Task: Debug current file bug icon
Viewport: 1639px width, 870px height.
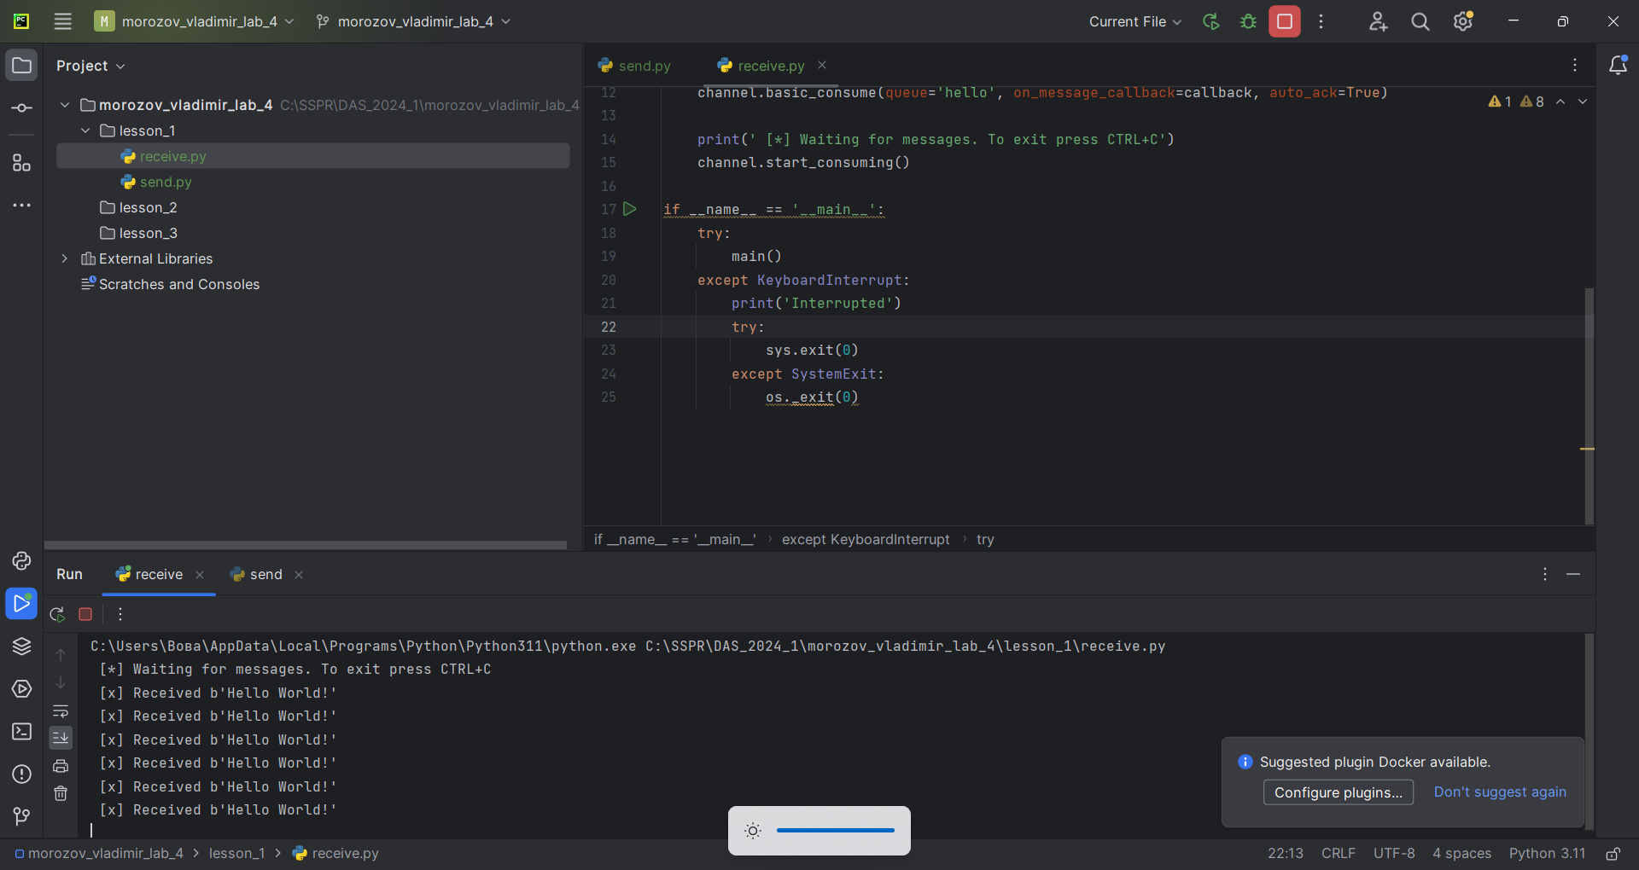Action: (1248, 21)
